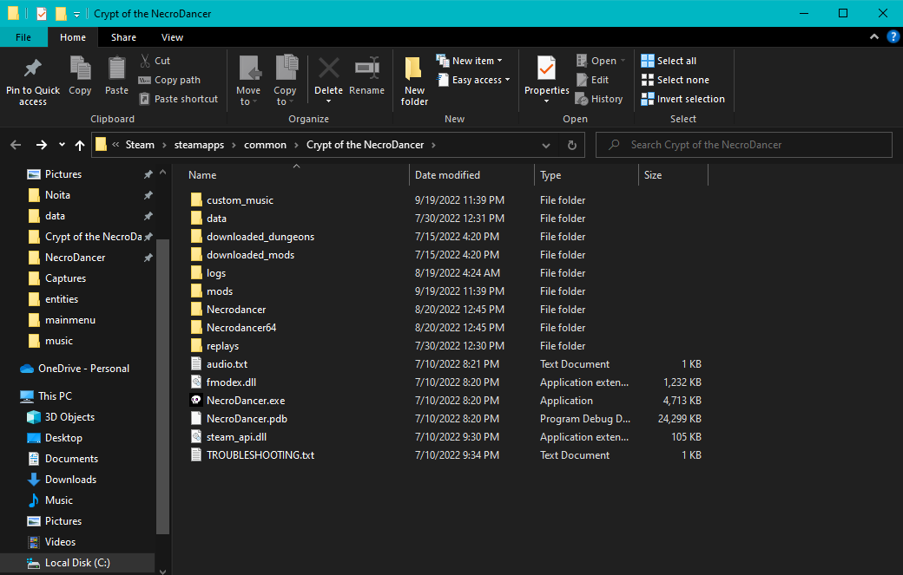The width and height of the screenshot is (903, 575).
Task: Click Select none
Action: tap(675, 80)
